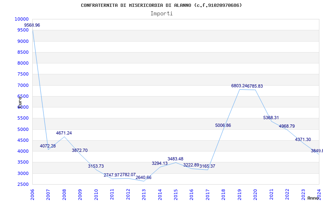This screenshot has height=202, width=323.
Task: Click the x-axis year 2006
Action: coord(32,194)
